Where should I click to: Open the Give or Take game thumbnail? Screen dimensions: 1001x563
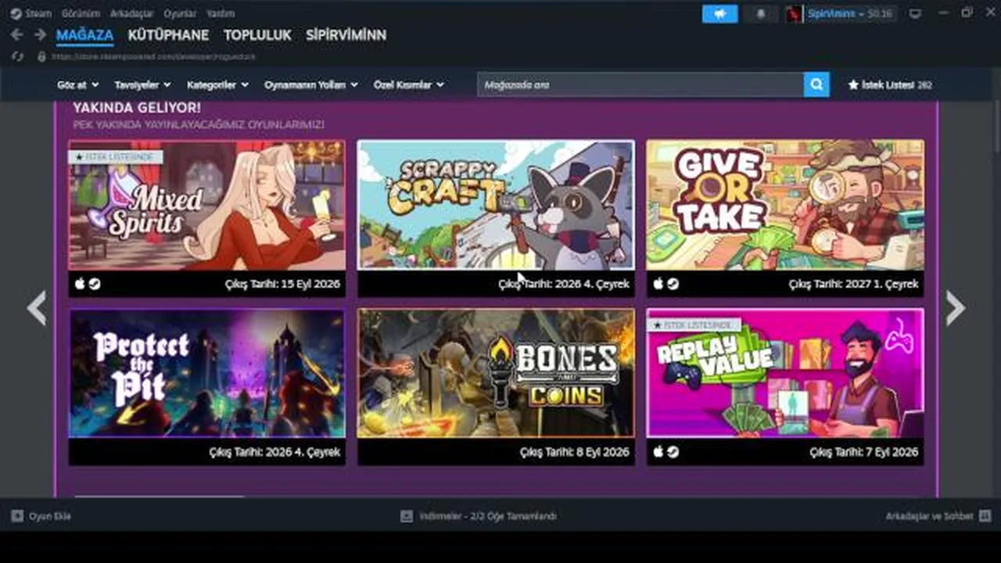[785, 205]
